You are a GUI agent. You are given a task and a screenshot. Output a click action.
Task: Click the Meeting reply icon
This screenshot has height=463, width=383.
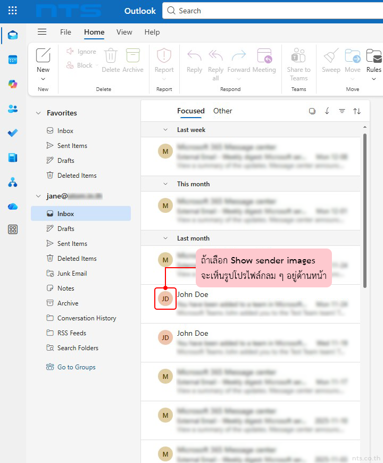(x=264, y=55)
